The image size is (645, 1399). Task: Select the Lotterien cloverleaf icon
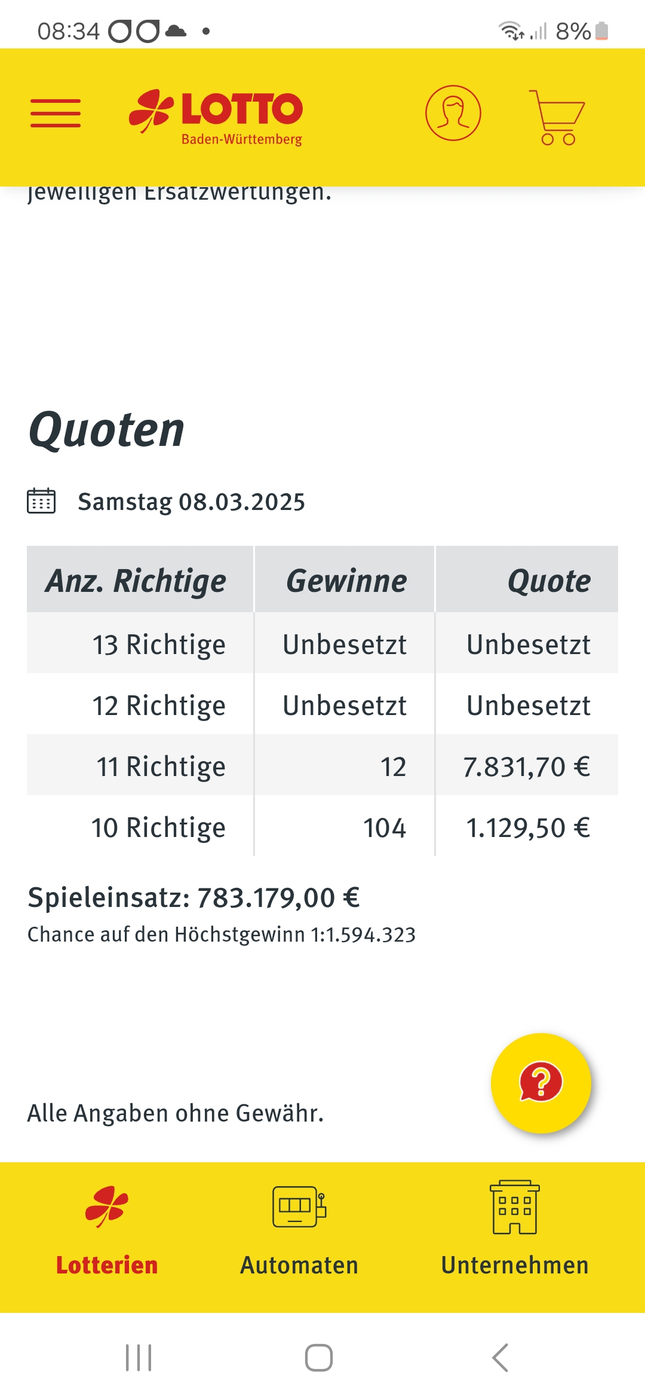click(107, 1206)
